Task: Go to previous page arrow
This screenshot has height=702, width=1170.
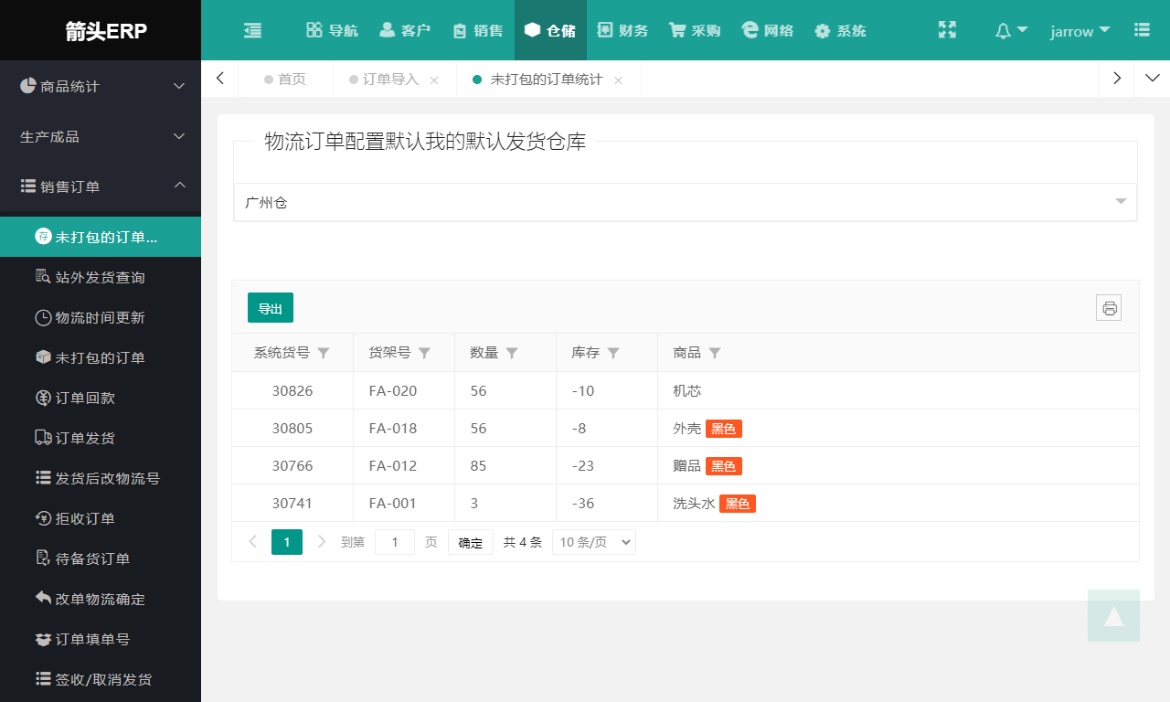Action: tap(252, 542)
